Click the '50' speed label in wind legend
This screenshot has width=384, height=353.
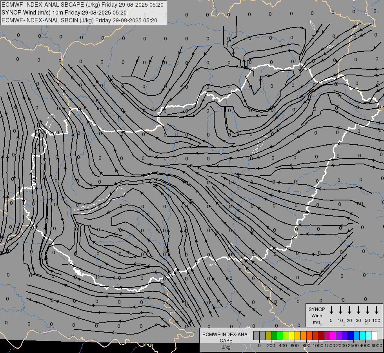368,320
